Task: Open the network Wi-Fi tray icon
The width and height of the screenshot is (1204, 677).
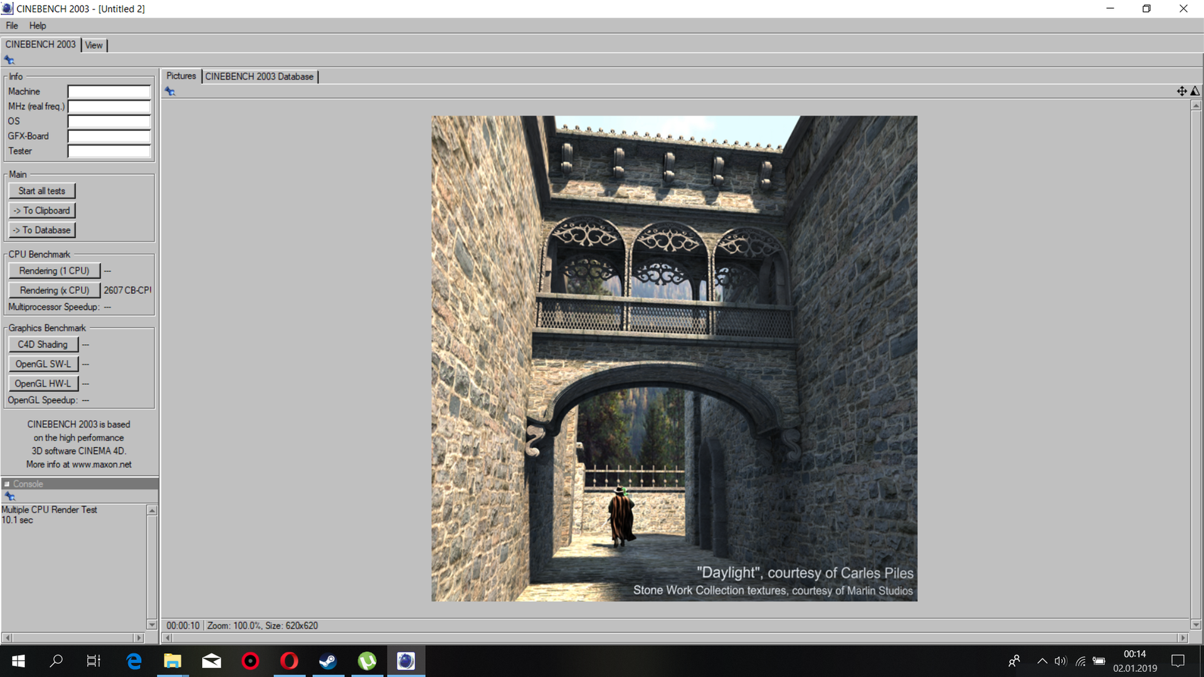Action: point(1080,661)
